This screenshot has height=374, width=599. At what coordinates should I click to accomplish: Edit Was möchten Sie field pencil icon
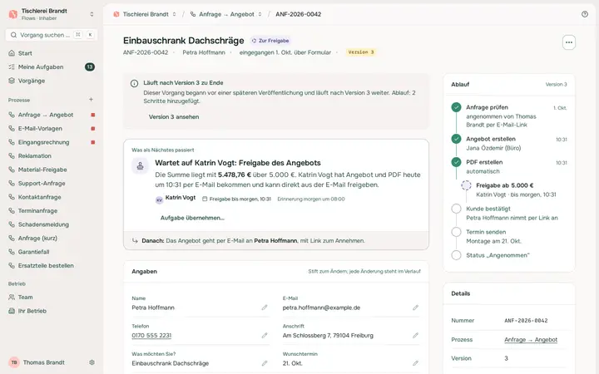[x=265, y=363]
